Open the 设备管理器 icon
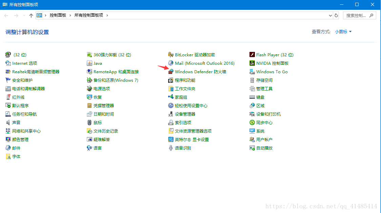This screenshot has height=213, width=381. point(171,114)
